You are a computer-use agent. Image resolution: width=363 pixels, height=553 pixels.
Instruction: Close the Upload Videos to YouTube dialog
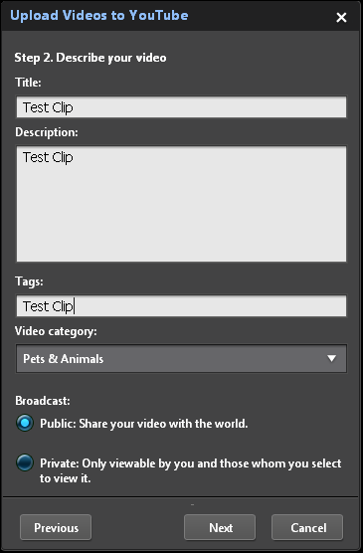(341, 17)
